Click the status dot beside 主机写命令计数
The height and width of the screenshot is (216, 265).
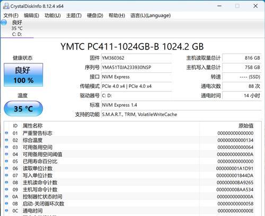[x=6, y=189]
